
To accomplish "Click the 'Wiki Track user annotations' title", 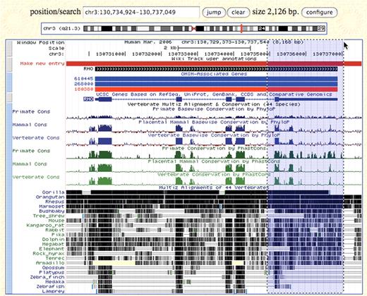I will tap(214, 58).
